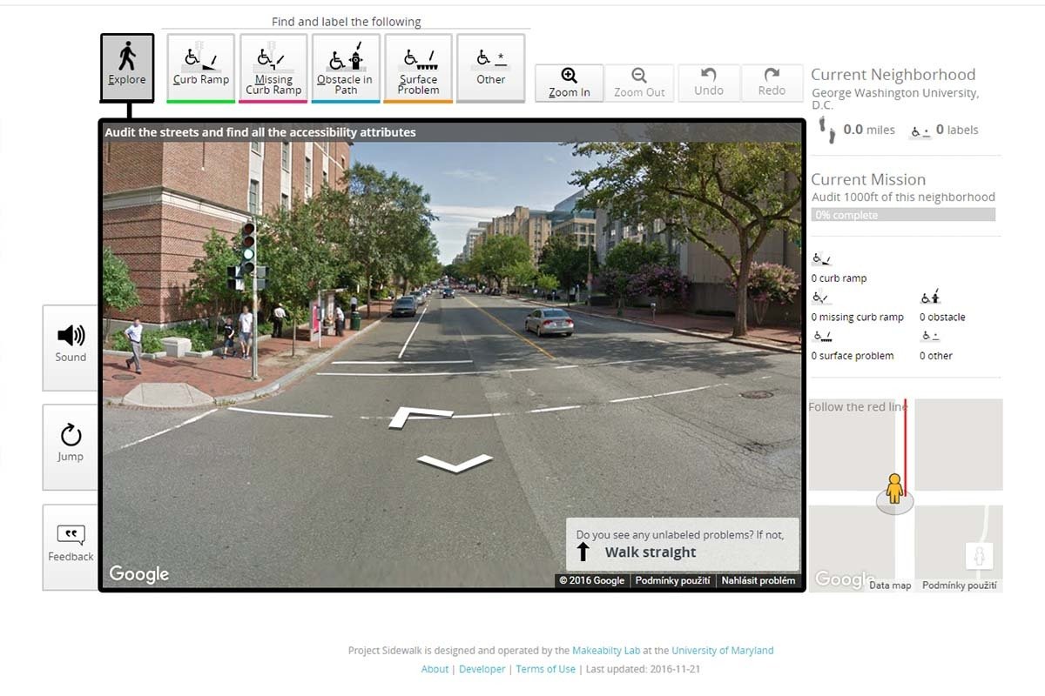Click the Google logo on the minimap
The width and height of the screenshot is (1045, 696).
845,579
